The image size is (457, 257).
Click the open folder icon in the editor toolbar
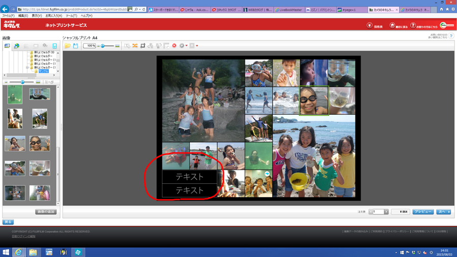click(67, 46)
